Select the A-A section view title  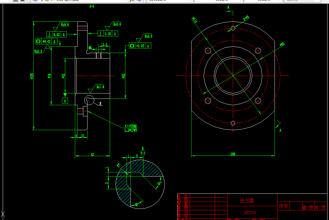(92, 6)
